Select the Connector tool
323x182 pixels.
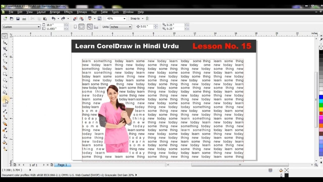point(5,118)
